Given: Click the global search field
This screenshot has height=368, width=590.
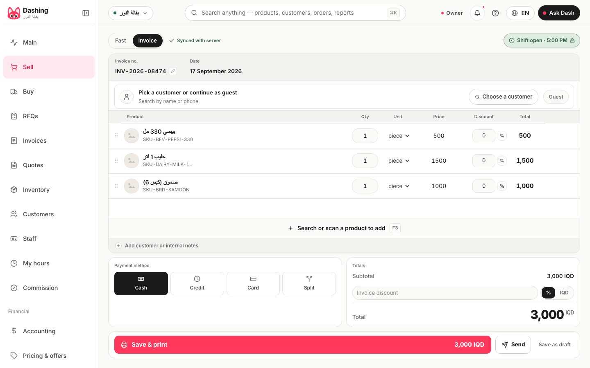Looking at the screenshot, I should point(295,13).
